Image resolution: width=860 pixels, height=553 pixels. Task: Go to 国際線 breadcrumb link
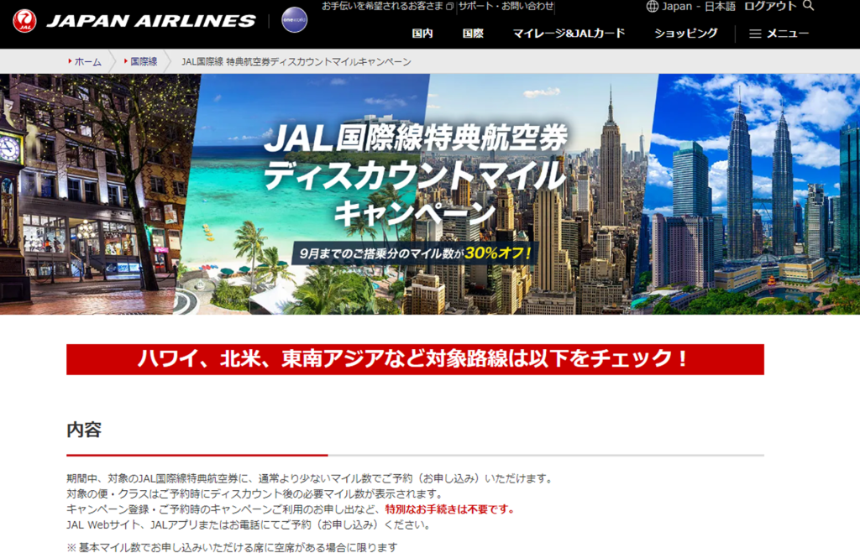coord(144,62)
